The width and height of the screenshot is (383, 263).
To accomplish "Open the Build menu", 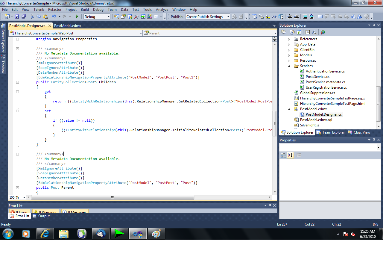I will pyautogui.click(x=85, y=10).
